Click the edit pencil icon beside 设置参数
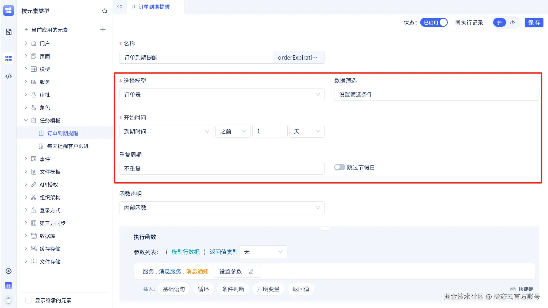 tap(251, 272)
